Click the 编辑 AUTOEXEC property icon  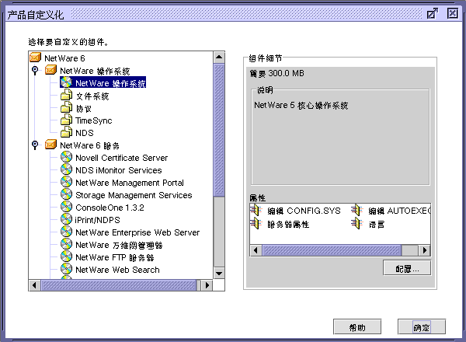pos(357,211)
